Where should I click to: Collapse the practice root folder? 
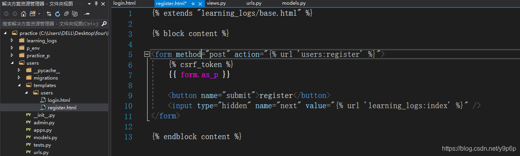(5, 33)
